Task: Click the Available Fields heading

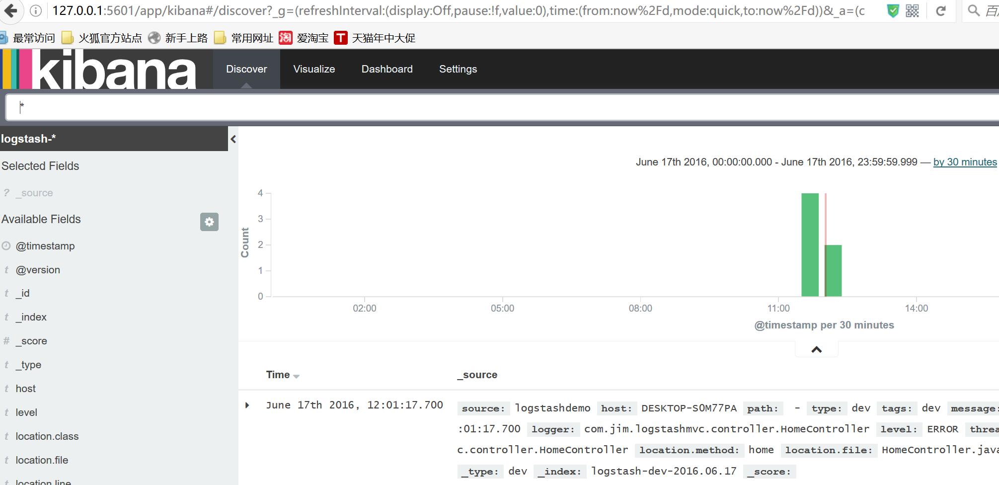Action: (41, 219)
